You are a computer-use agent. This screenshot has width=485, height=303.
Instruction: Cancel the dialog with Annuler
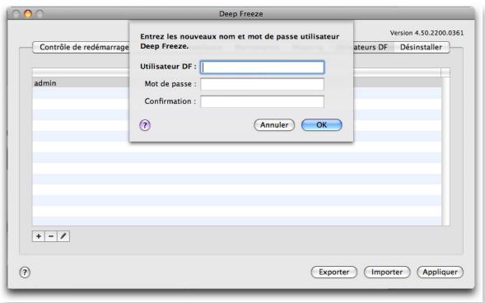(x=274, y=125)
